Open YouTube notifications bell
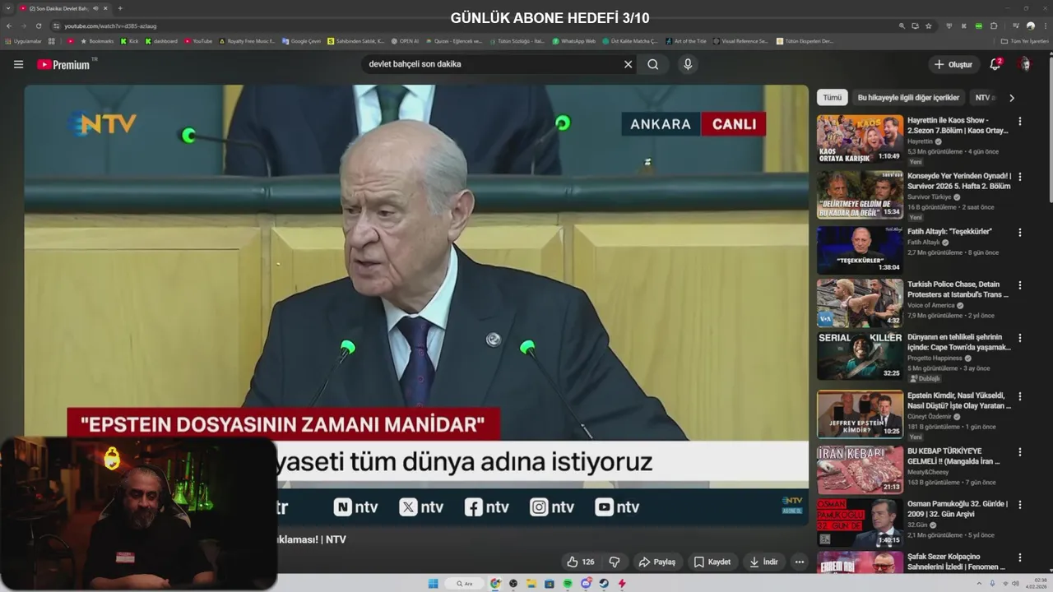The height and width of the screenshot is (592, 1053). [x=995, y=64]
